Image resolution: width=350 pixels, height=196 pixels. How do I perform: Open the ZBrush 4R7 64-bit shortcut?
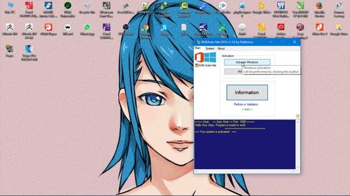[29, 32]
